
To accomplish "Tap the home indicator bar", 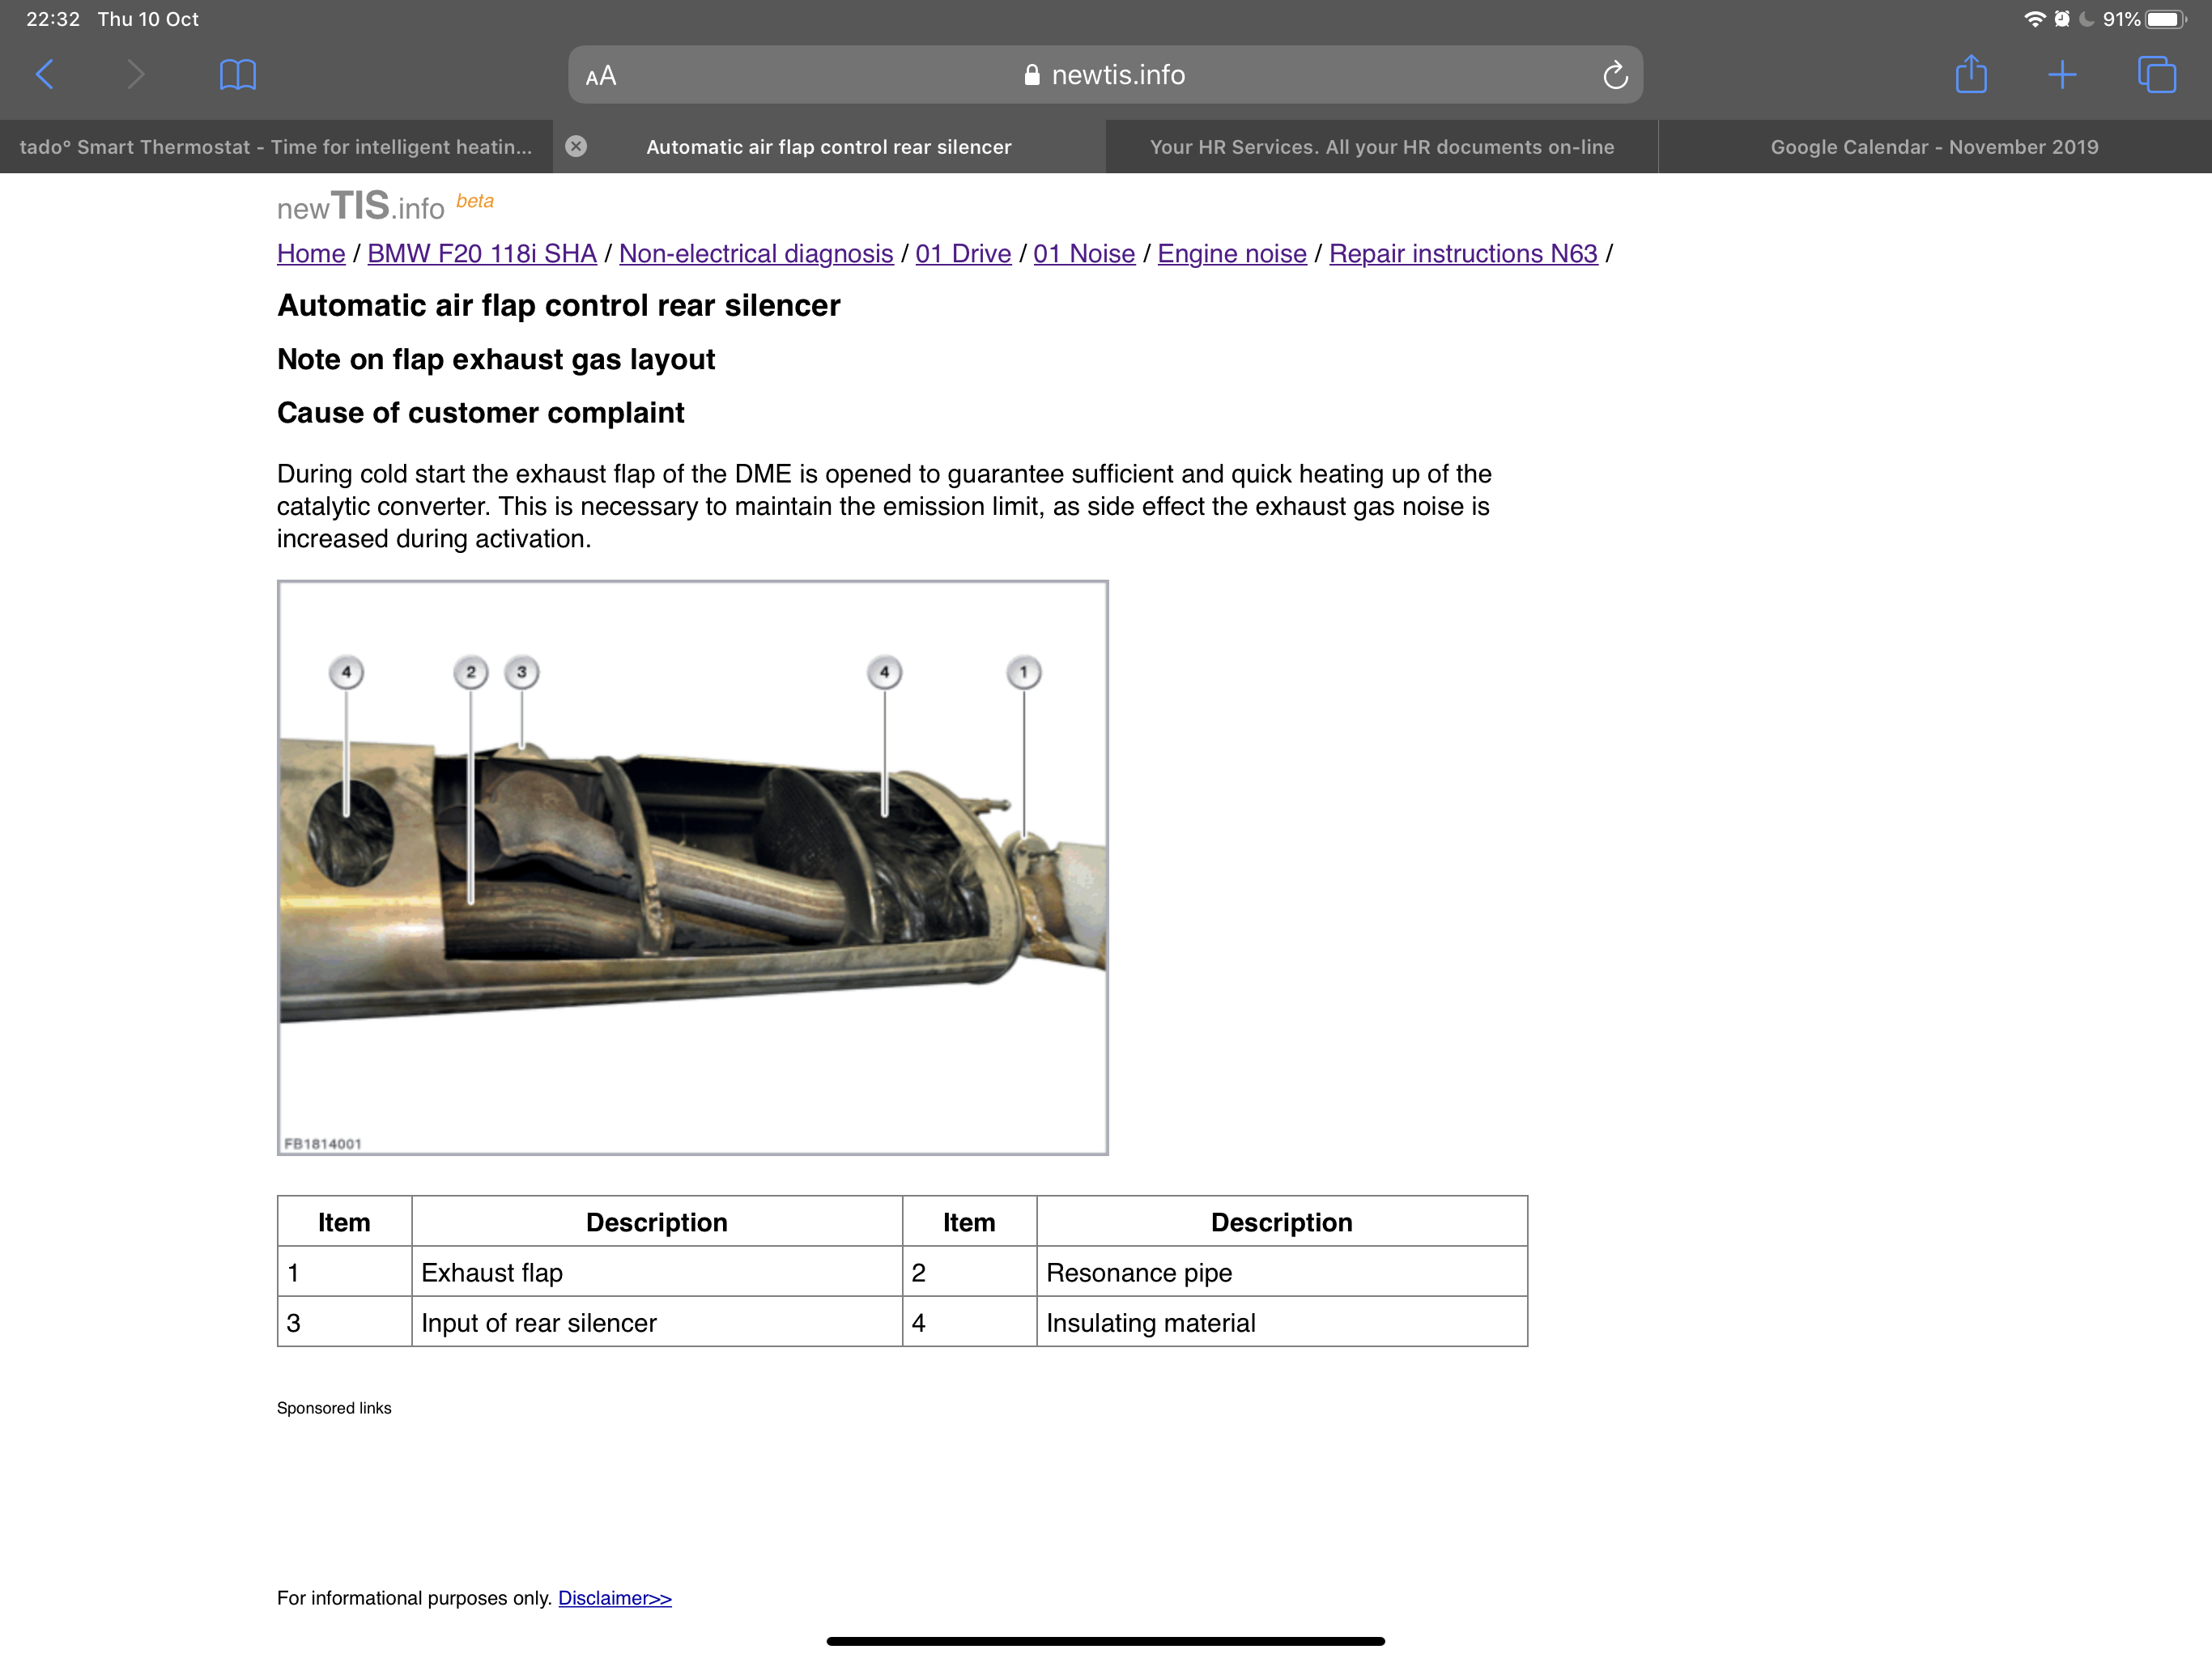I will (1105, 1641).
